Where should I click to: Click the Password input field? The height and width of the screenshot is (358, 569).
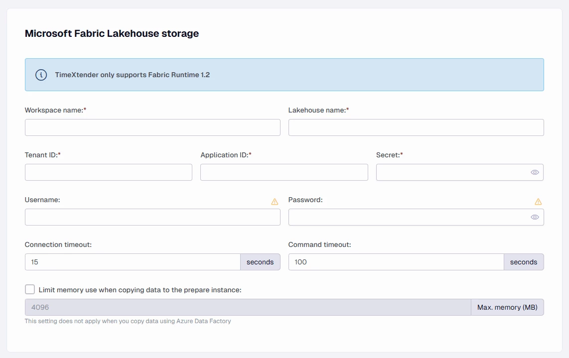tap(409, 217)
